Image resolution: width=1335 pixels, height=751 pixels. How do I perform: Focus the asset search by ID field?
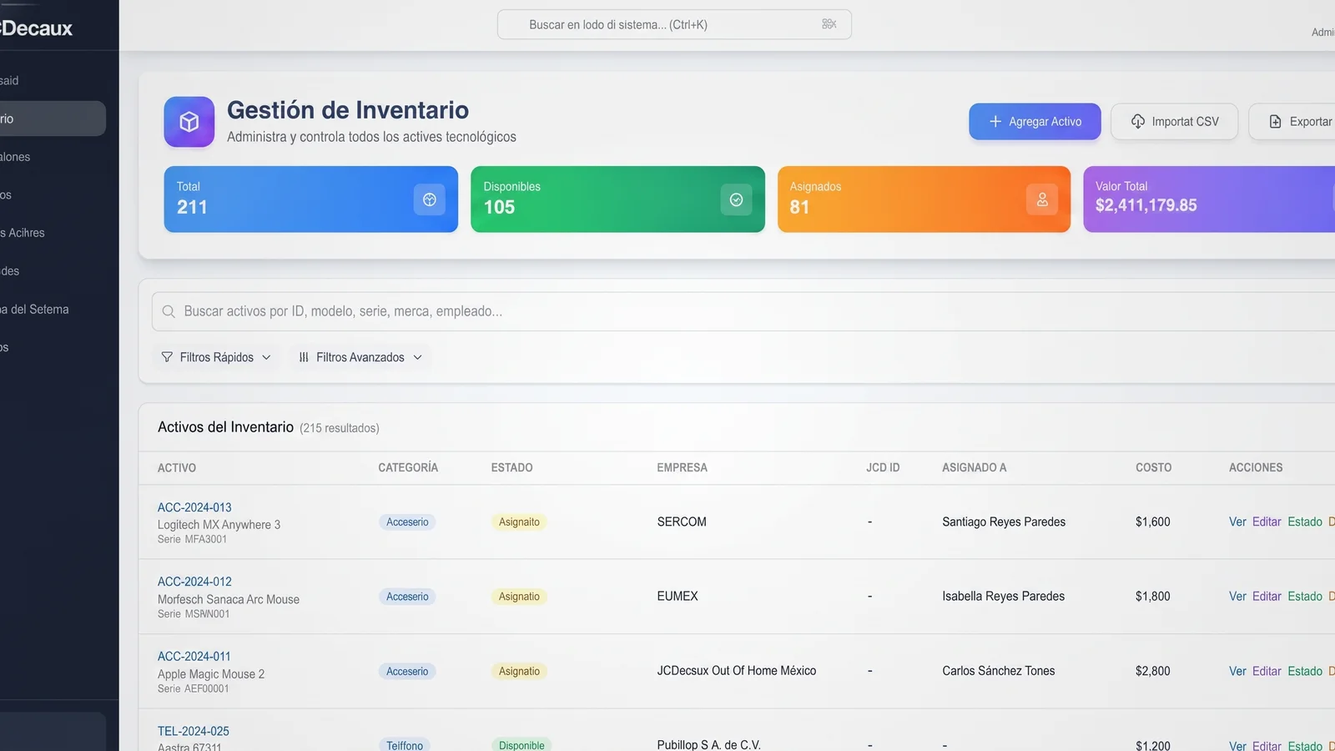click(x=743, y=311)
